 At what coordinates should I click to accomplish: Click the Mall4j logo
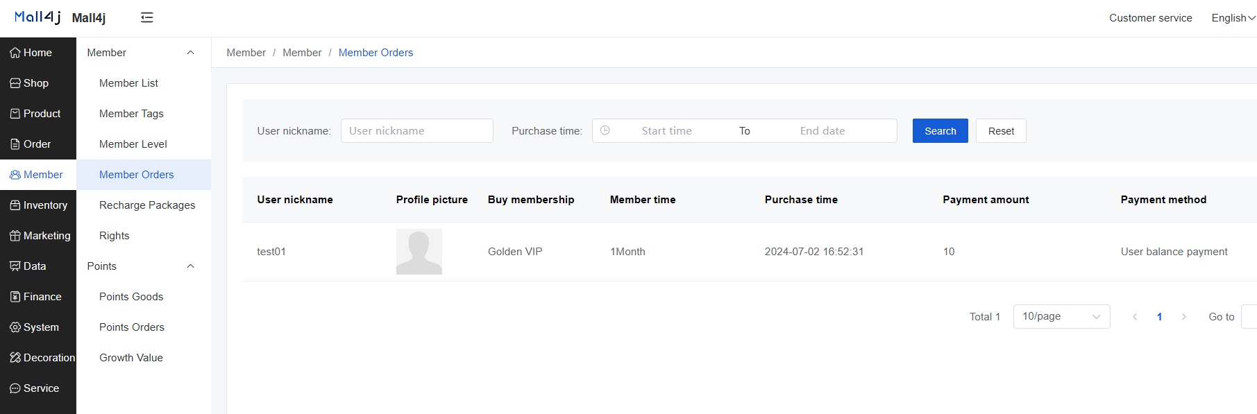[x=37, y=17]
